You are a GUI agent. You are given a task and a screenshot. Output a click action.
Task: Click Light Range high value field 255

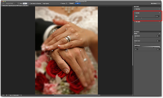pyautogui.click(x=158, y=49)
